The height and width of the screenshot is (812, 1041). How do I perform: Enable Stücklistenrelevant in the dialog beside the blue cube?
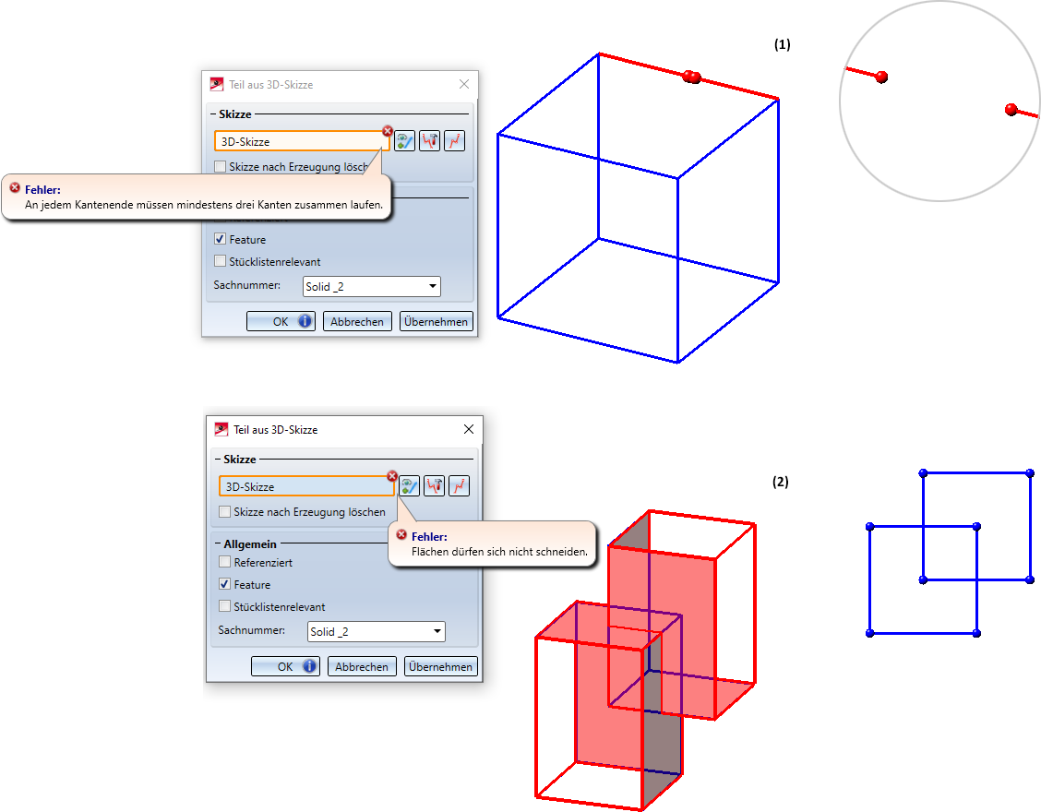click(221, 261)
